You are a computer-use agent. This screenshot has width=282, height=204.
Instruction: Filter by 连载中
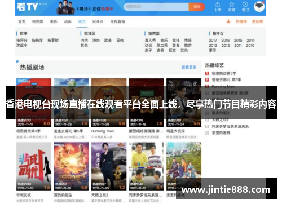(x=22, y=46)
